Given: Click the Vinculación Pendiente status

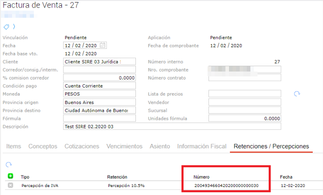Looking at the screenshot, I should (x=76, y=38).
